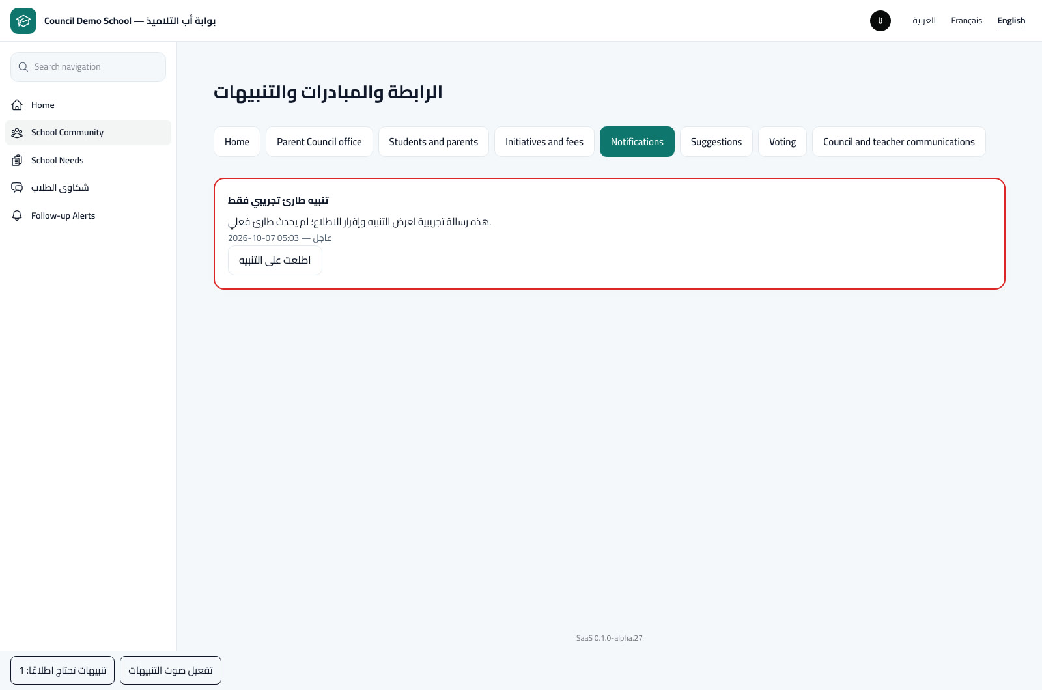Switch the language to العربية
The width and height of the screenshot is (1042, 690).
pos(924,21)
